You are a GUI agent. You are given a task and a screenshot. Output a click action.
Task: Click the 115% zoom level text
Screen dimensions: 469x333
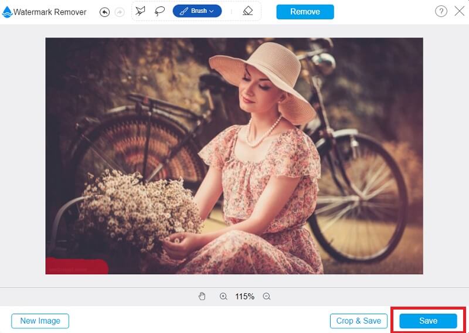tap(245, 297)
